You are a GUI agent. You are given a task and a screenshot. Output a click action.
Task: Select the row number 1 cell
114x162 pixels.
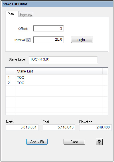point(10,77)
